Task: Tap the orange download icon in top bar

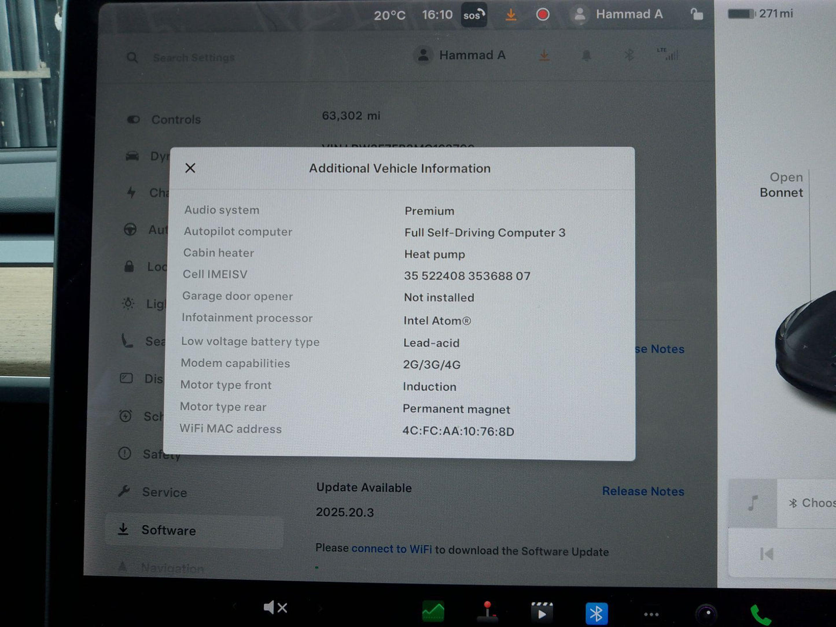Action: tap(511, 14)
